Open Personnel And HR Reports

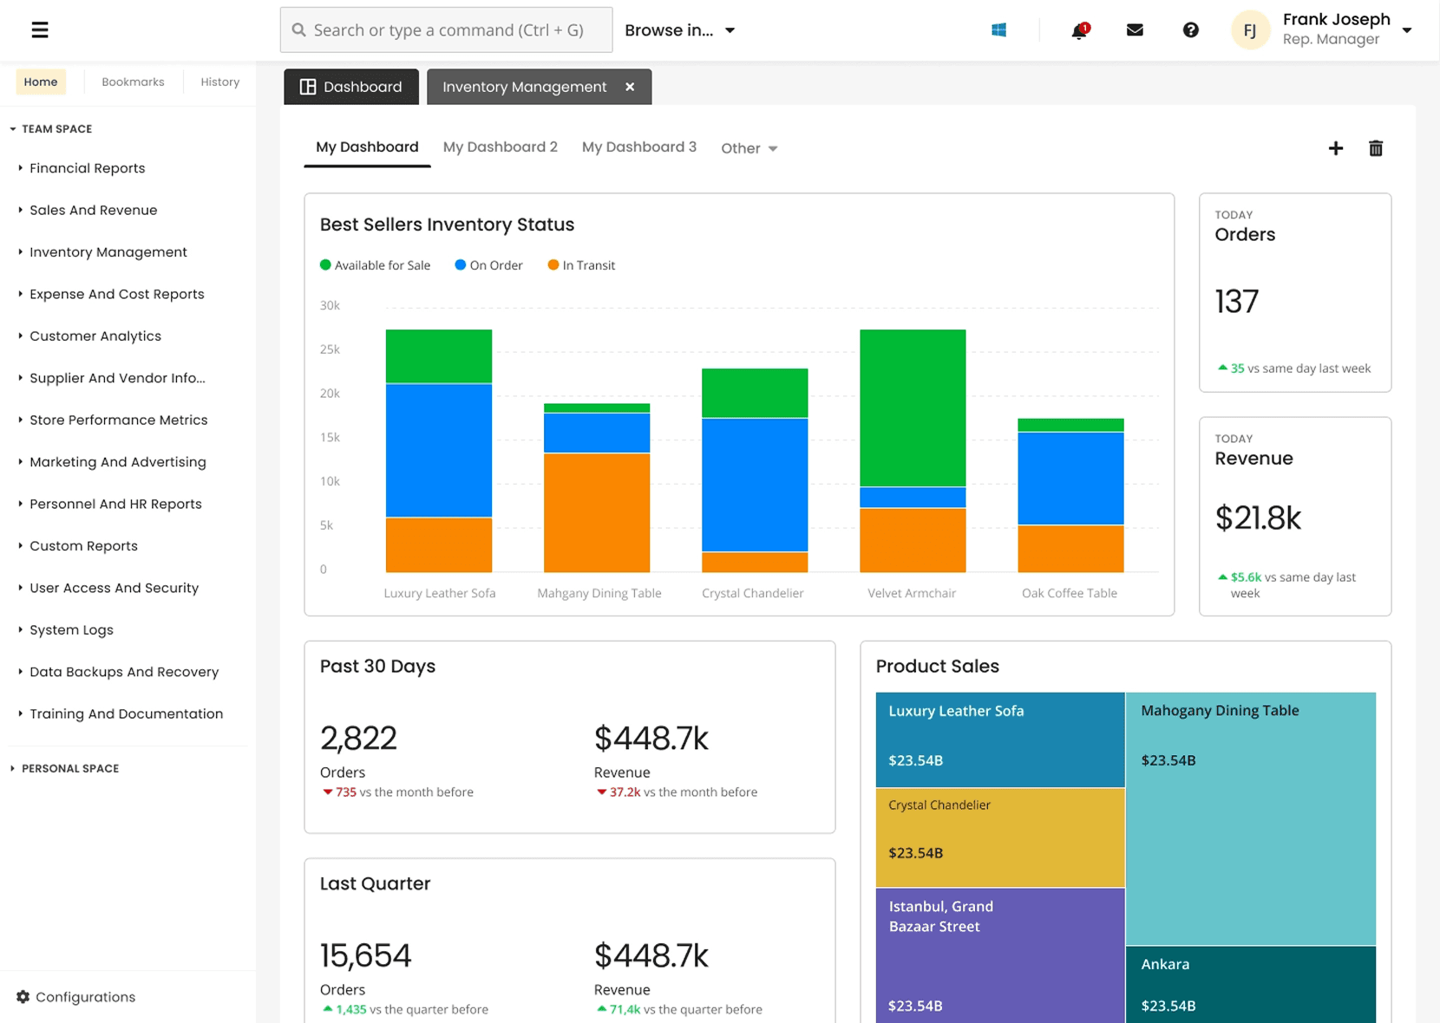click(115, 505)
